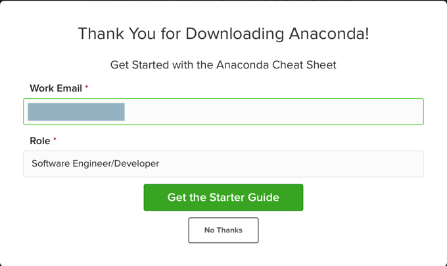This screenshot has width=447, height=266.
Task: Open the Role dropdown
Action: [x=223, y=164]
